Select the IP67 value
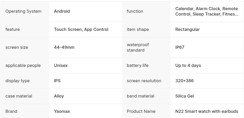 pyautogui.click(x=180, y=47)
